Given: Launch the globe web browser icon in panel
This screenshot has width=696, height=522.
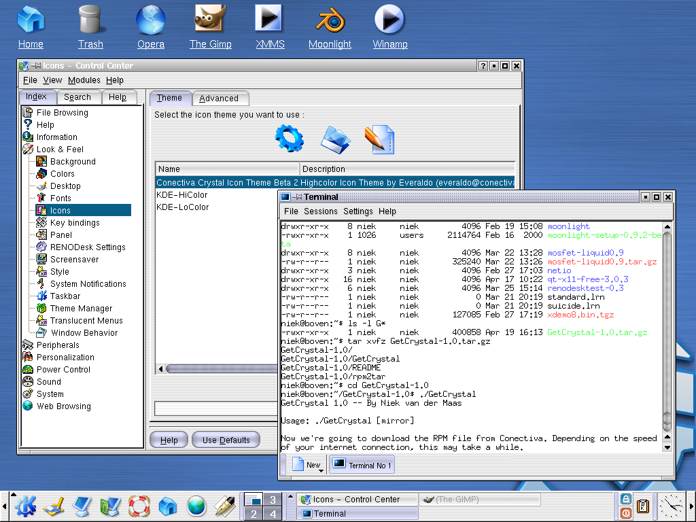Looking at the screenshot, I should pos(196,506).
